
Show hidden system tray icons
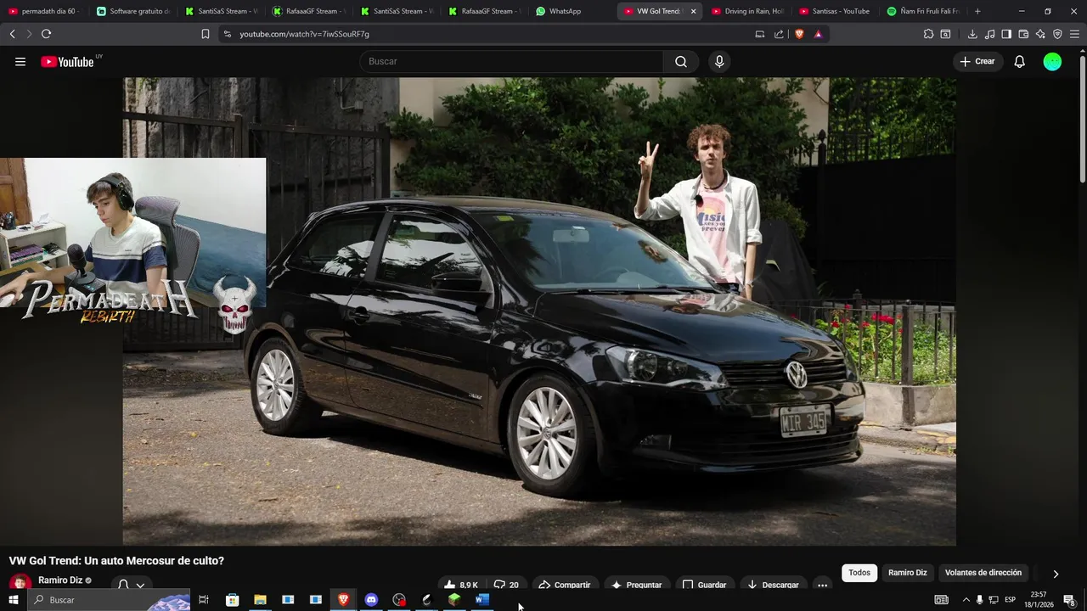point(966,600)
